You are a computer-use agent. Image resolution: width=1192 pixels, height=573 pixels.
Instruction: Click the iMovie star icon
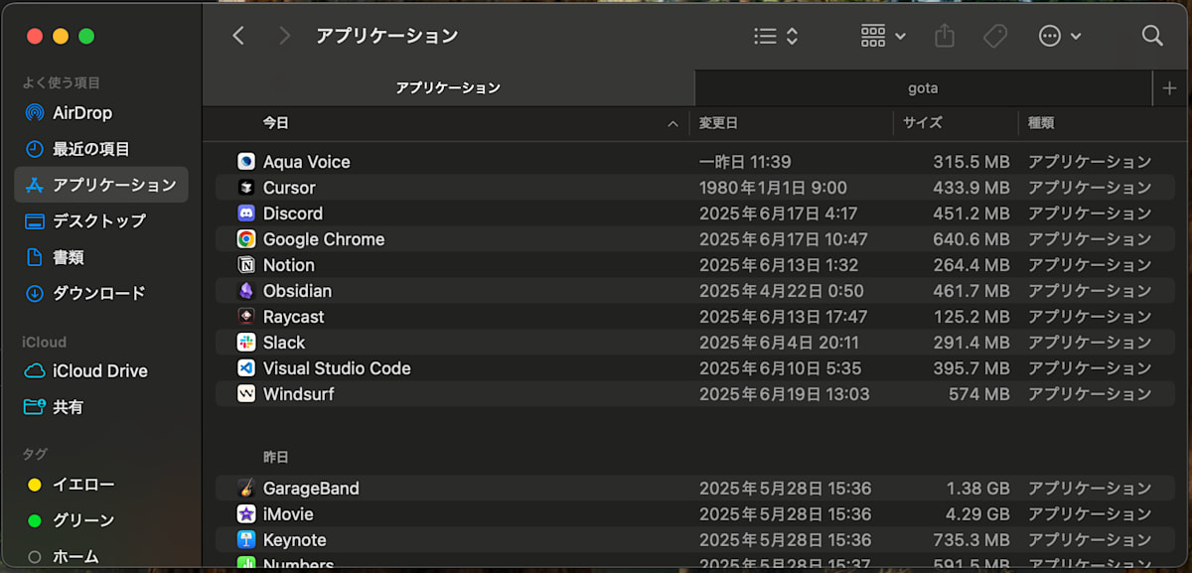click(x=246, y=514)
